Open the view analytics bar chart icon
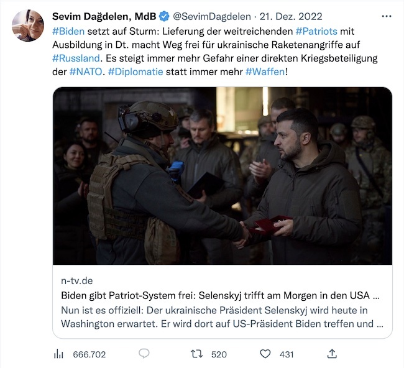 [x=58, y=354]
